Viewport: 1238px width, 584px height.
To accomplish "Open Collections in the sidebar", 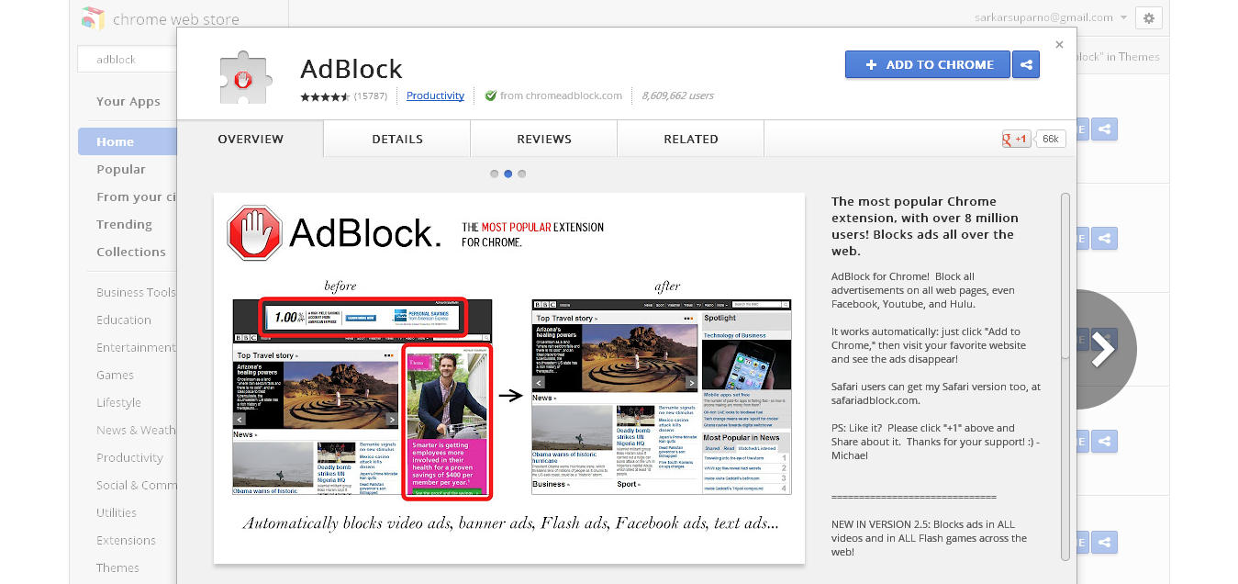I will click(x=131, y=252).
